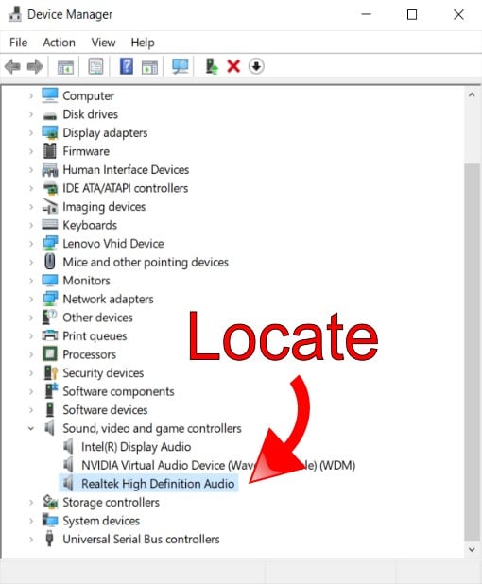Click the Human Interface Devices icon
Viewport: 482px width, 584px height.
(50, 169)
